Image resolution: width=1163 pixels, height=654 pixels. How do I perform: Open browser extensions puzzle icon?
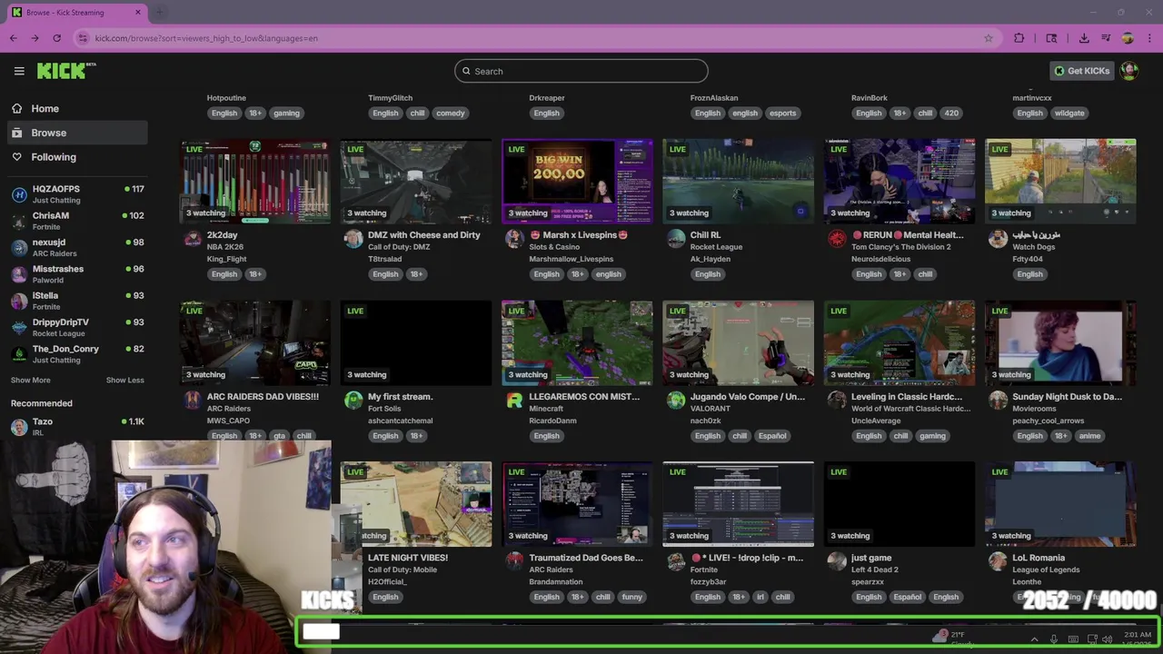(1019, 38)
